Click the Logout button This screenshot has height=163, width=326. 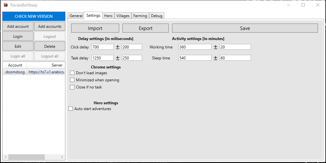pyautogui.click(x=50, y=36)
